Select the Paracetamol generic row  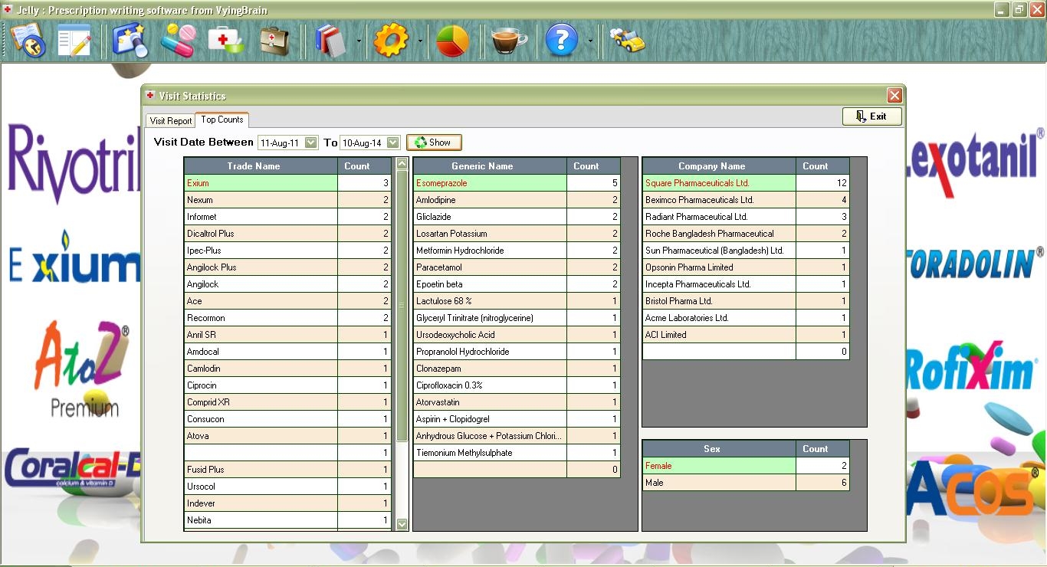(x=517, y=267)
